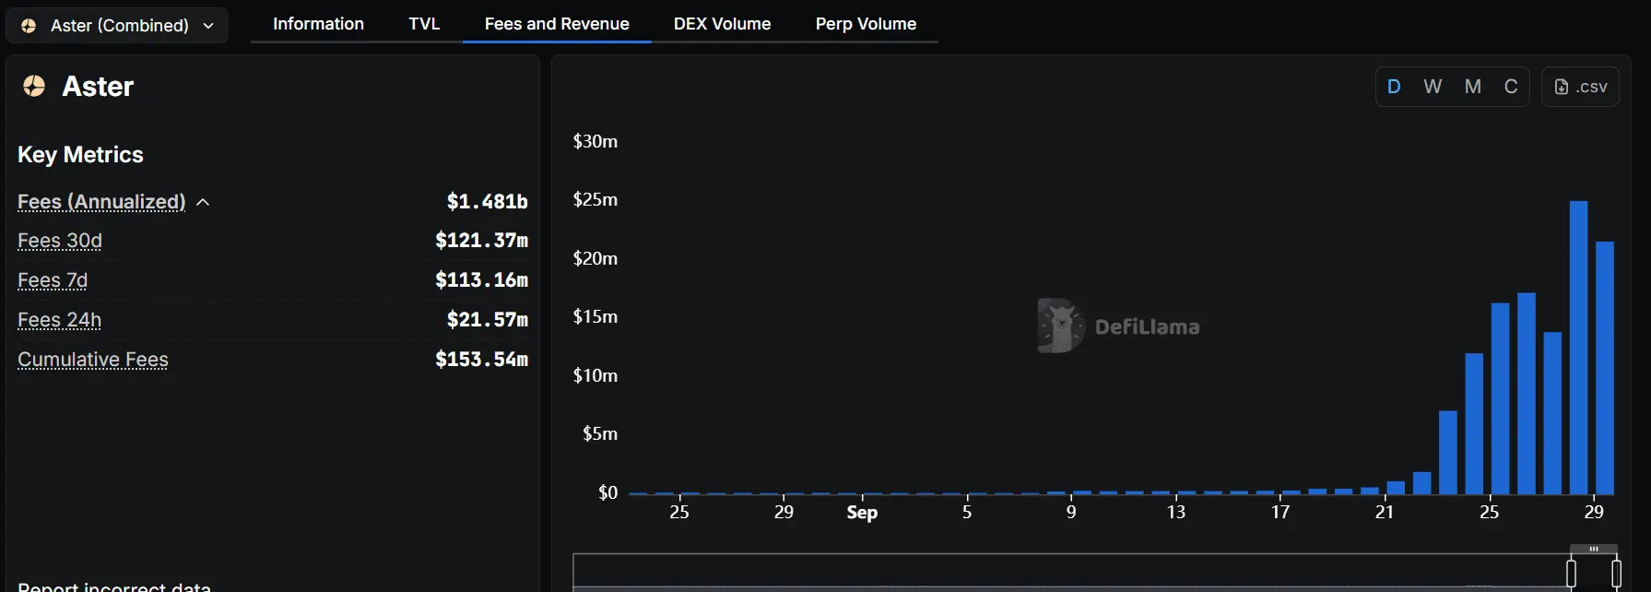Click the Aster logo icon in the dropdown
The height and width of the screenshot is (592, 1651).
click(x=29, y=26)
